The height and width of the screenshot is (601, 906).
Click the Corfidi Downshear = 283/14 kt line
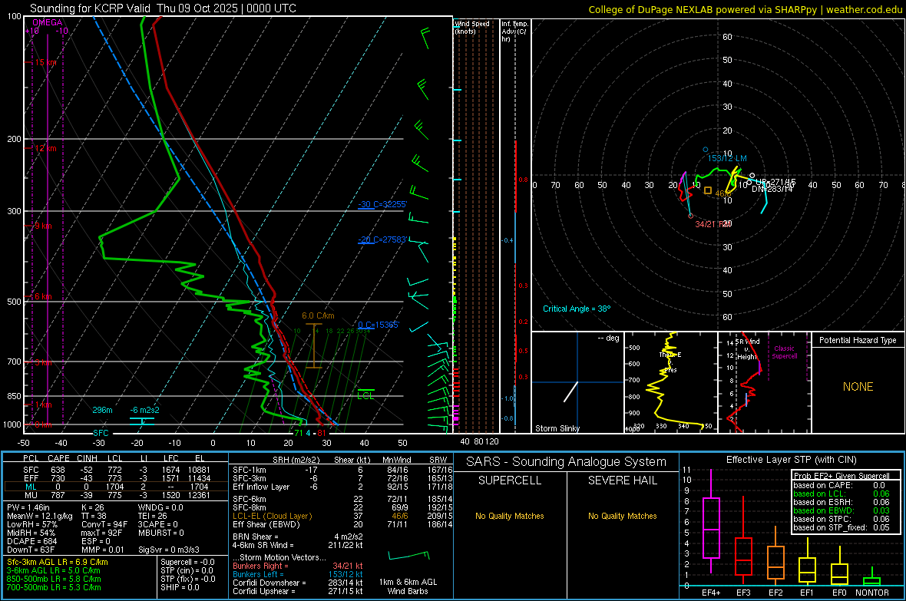(297, 583)
